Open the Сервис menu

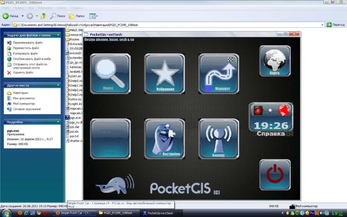click(x=62, y=7)
